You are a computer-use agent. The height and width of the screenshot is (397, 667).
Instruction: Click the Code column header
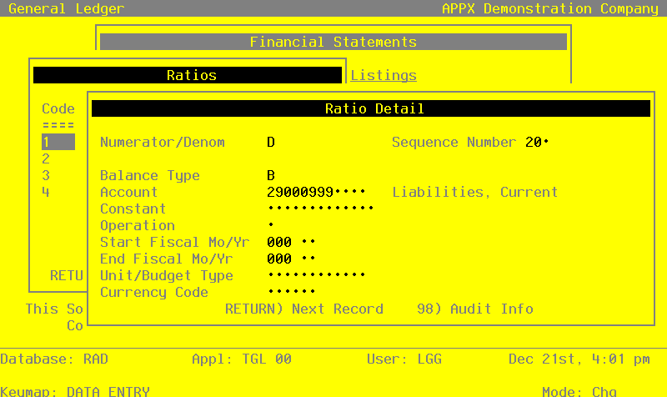click(58, 108)
